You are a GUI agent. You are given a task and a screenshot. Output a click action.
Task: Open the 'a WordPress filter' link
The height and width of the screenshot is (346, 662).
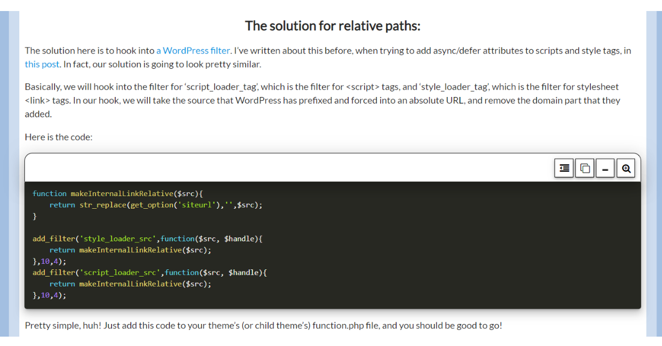(x=193, y=51)
